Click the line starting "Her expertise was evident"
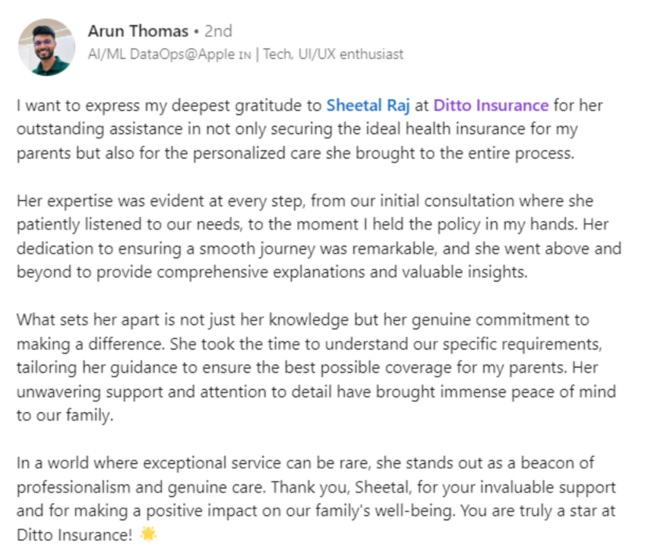This screenshot has height=555, width=667. tap(304, 201)
